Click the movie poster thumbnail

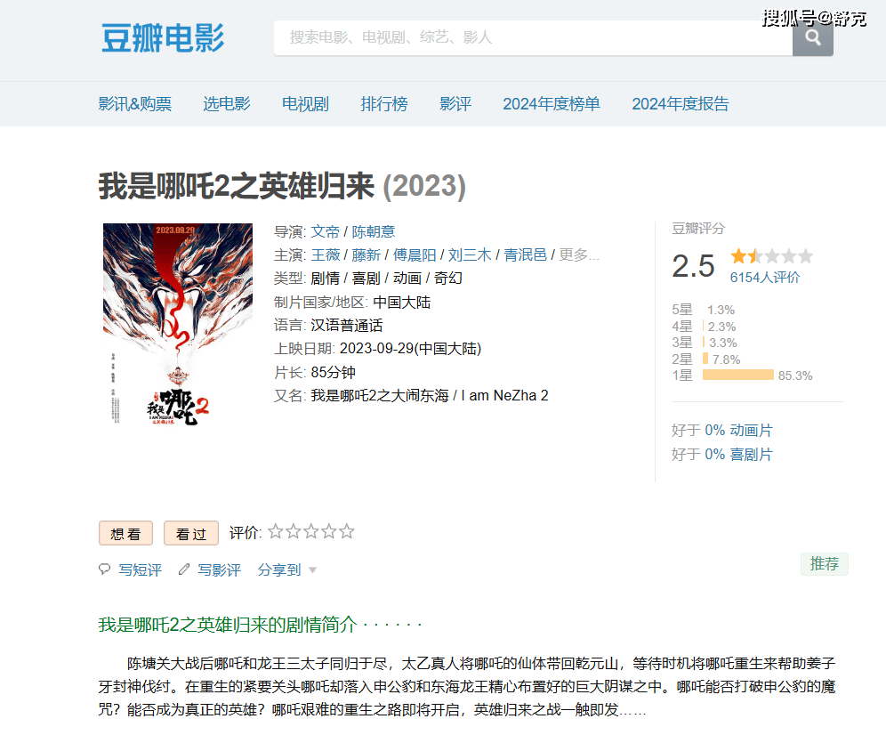tap(177, 324)
